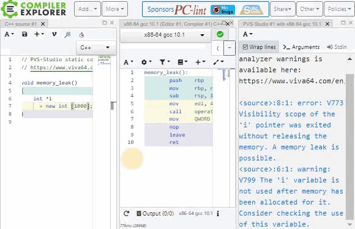Click the compiler info icon
Viewport: 355px width, 229px height.
[x=218, y=213]
